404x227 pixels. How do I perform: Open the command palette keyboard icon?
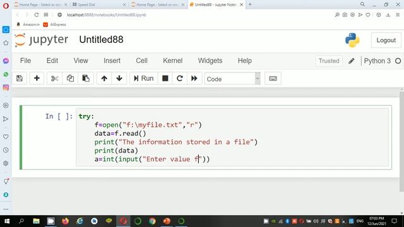pos(273,78)
